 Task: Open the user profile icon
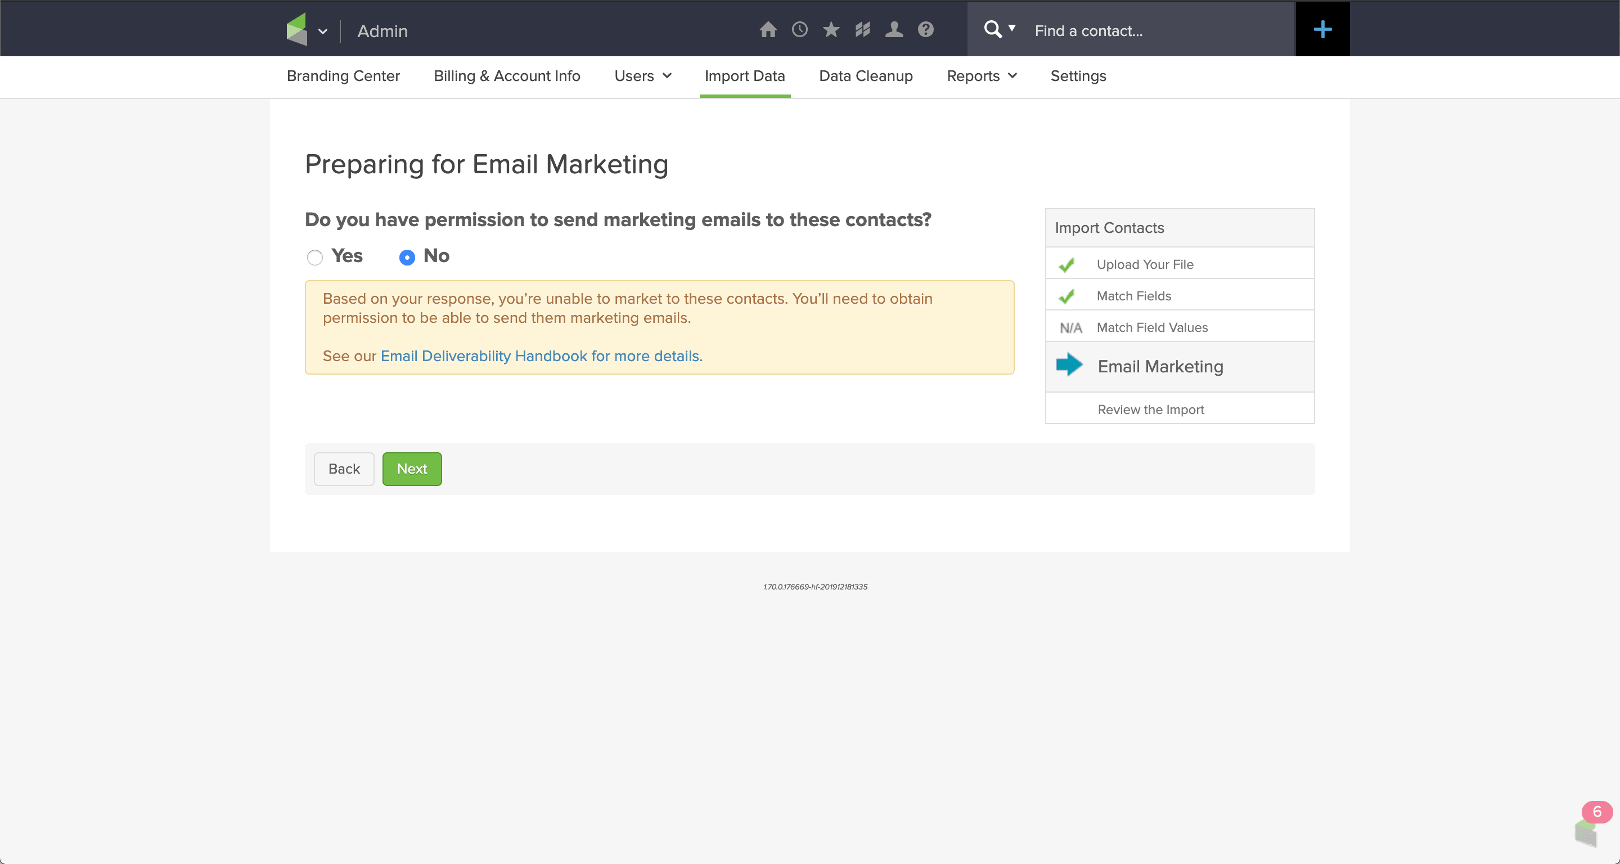[894, 30]
